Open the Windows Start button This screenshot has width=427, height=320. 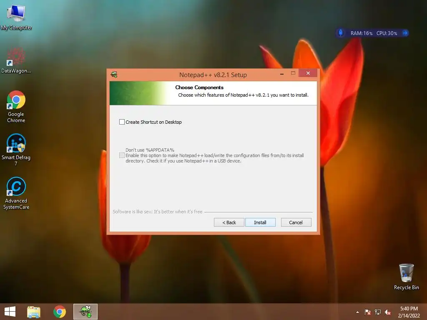click(x=10, y=312)
